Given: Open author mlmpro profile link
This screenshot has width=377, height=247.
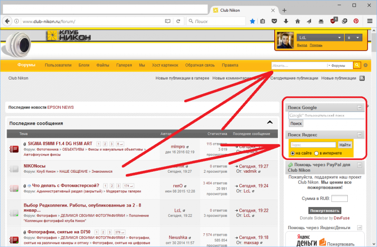Looking at the screenshot, I should coord(178,147).
